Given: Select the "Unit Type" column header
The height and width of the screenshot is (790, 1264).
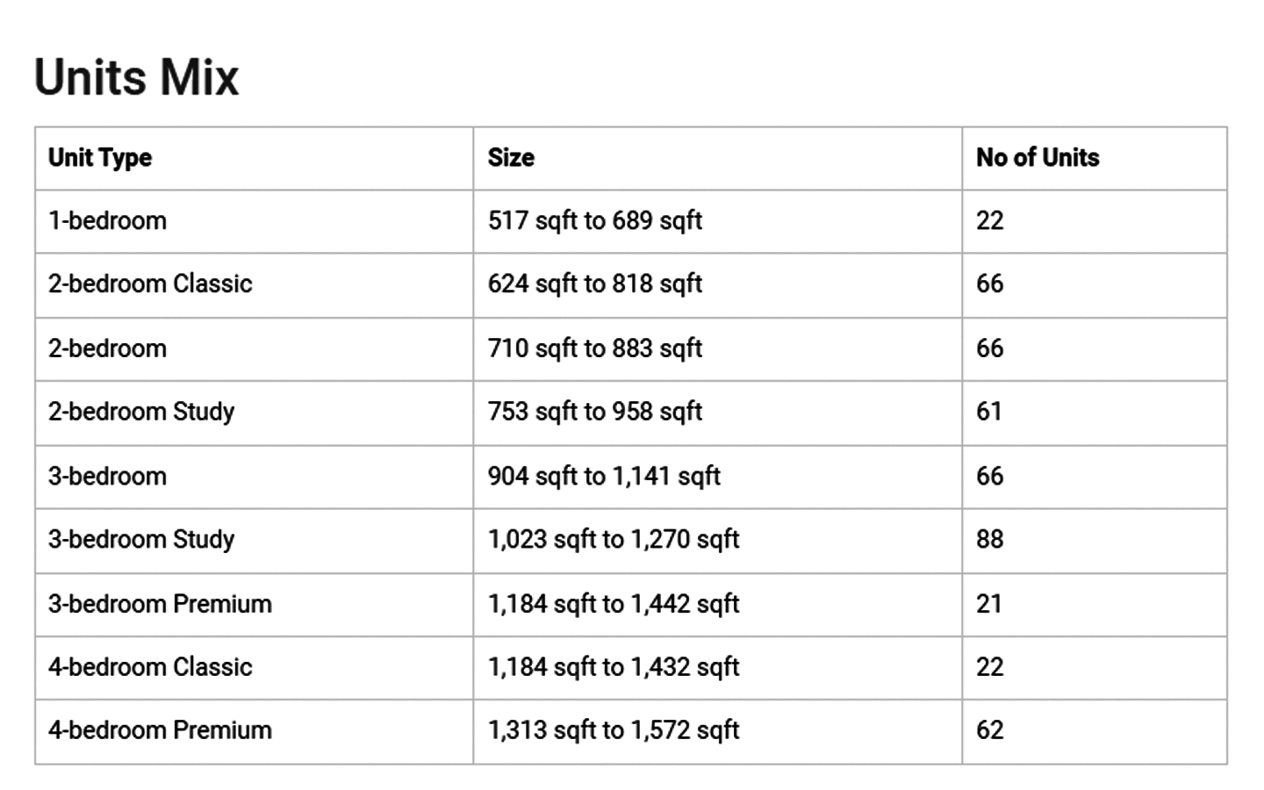Looking at the screenshot, I should point(100,158).
